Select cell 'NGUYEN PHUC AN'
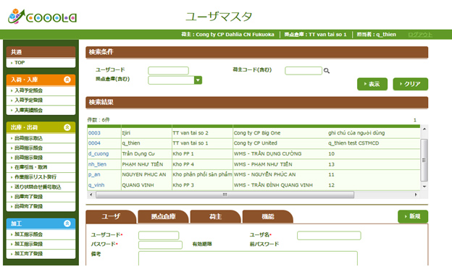The image size is (452, 272). pos(144,174)
